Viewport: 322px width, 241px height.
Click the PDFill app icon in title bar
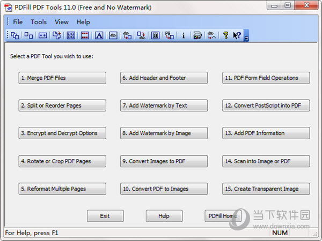9,7
